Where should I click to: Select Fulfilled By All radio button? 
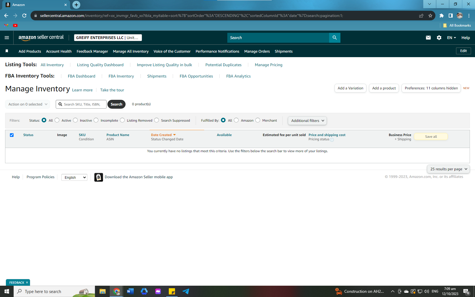point(223,120)
